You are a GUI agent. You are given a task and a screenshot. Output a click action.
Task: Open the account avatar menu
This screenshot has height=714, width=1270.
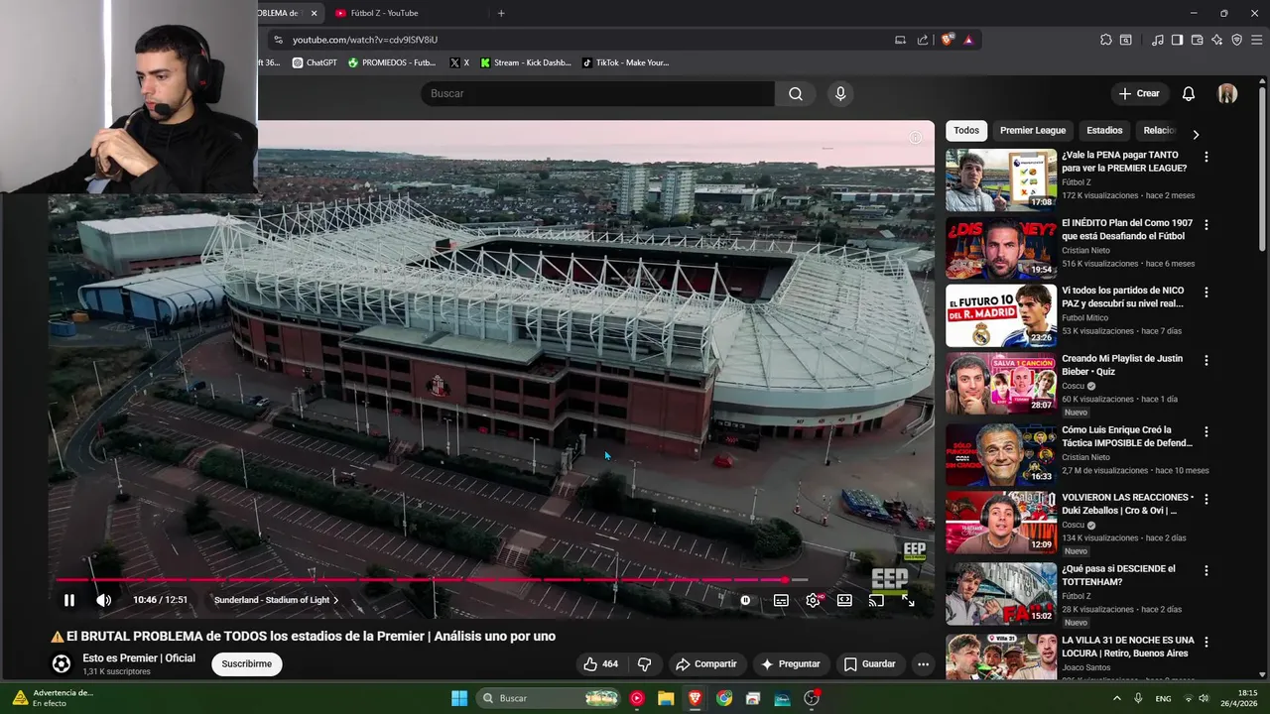point(1227,93)
